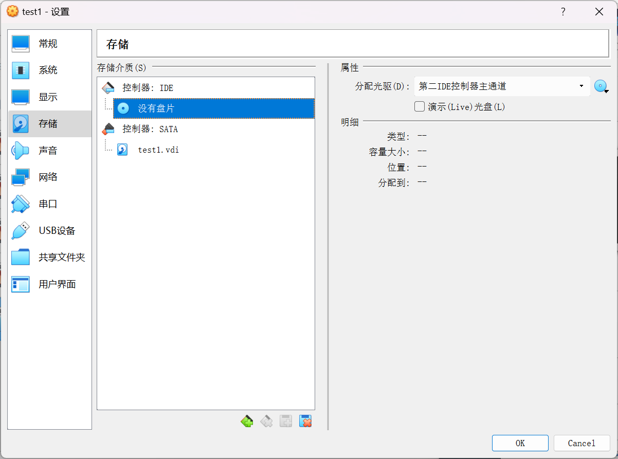This screenshot has height=459, width=618.
Task: Click the hard disk icon beside test1.vdi
Action: (122, 150)
